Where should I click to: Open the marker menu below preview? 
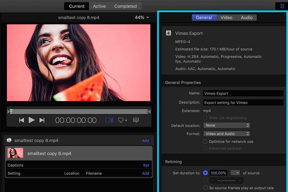(x=122, y=120)
